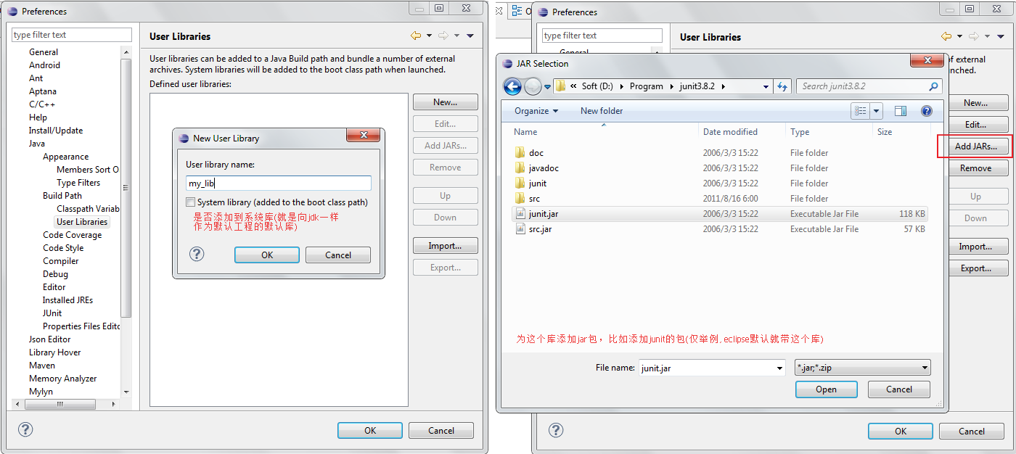Change view icon in JAR Selection toolbar
This screenshot has width=1016, height=454.
pyautogui.click(x=861, y=111)
